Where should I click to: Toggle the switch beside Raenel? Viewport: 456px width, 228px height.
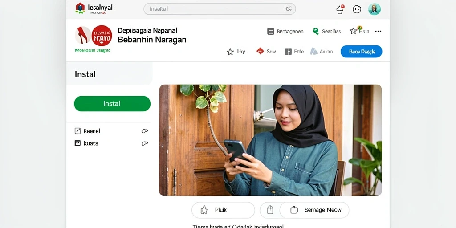tap(145, 131)
